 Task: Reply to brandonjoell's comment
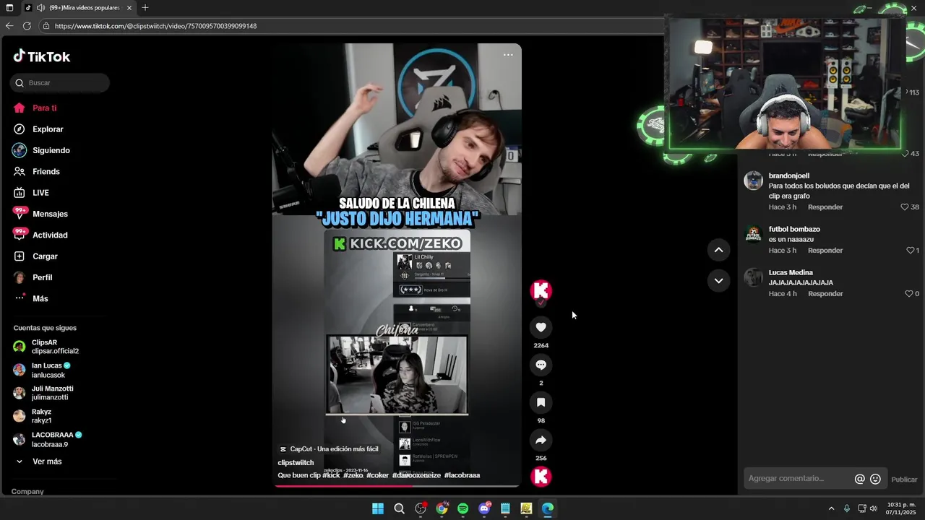click(825, 207)
